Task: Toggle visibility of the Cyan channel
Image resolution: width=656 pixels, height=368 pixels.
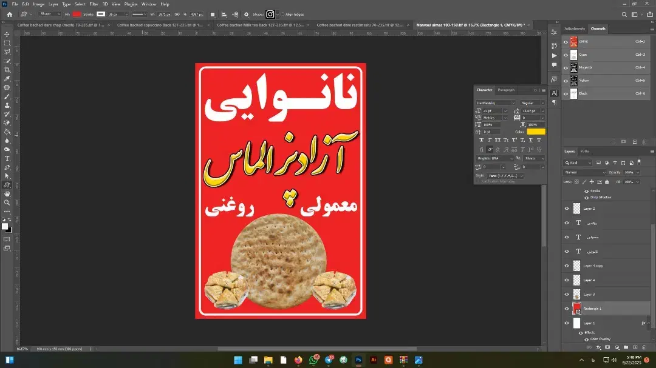Action: 565,55
